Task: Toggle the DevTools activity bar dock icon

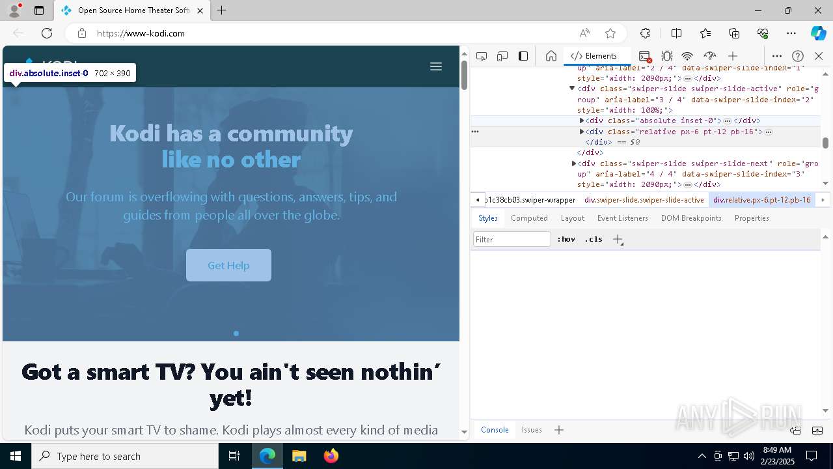Action: coord(523,56)
